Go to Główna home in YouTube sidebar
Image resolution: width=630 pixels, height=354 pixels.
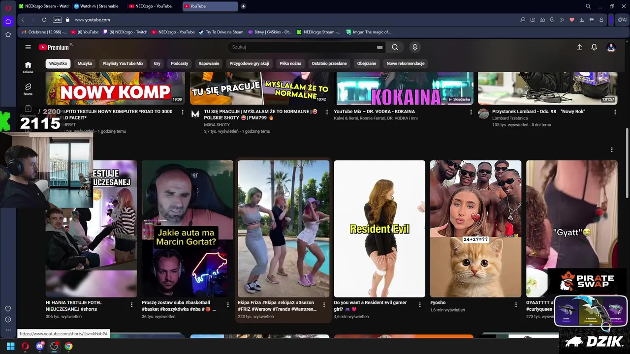click(x=28, y=67)
